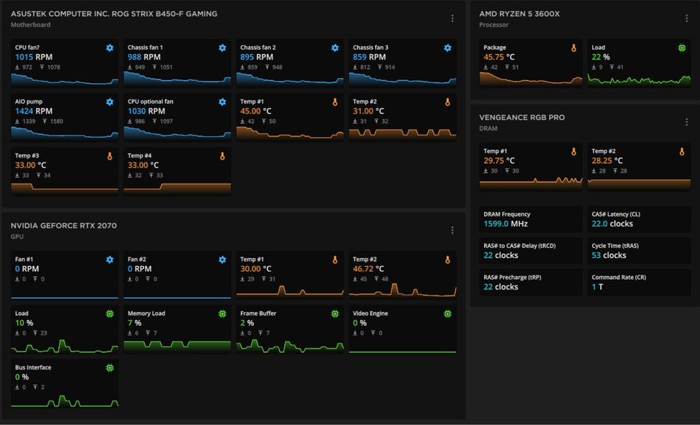Click thermometer icon on DRAM Temp #2 card
The width and height of the screenshot is (700, 425).
(682, 152)
